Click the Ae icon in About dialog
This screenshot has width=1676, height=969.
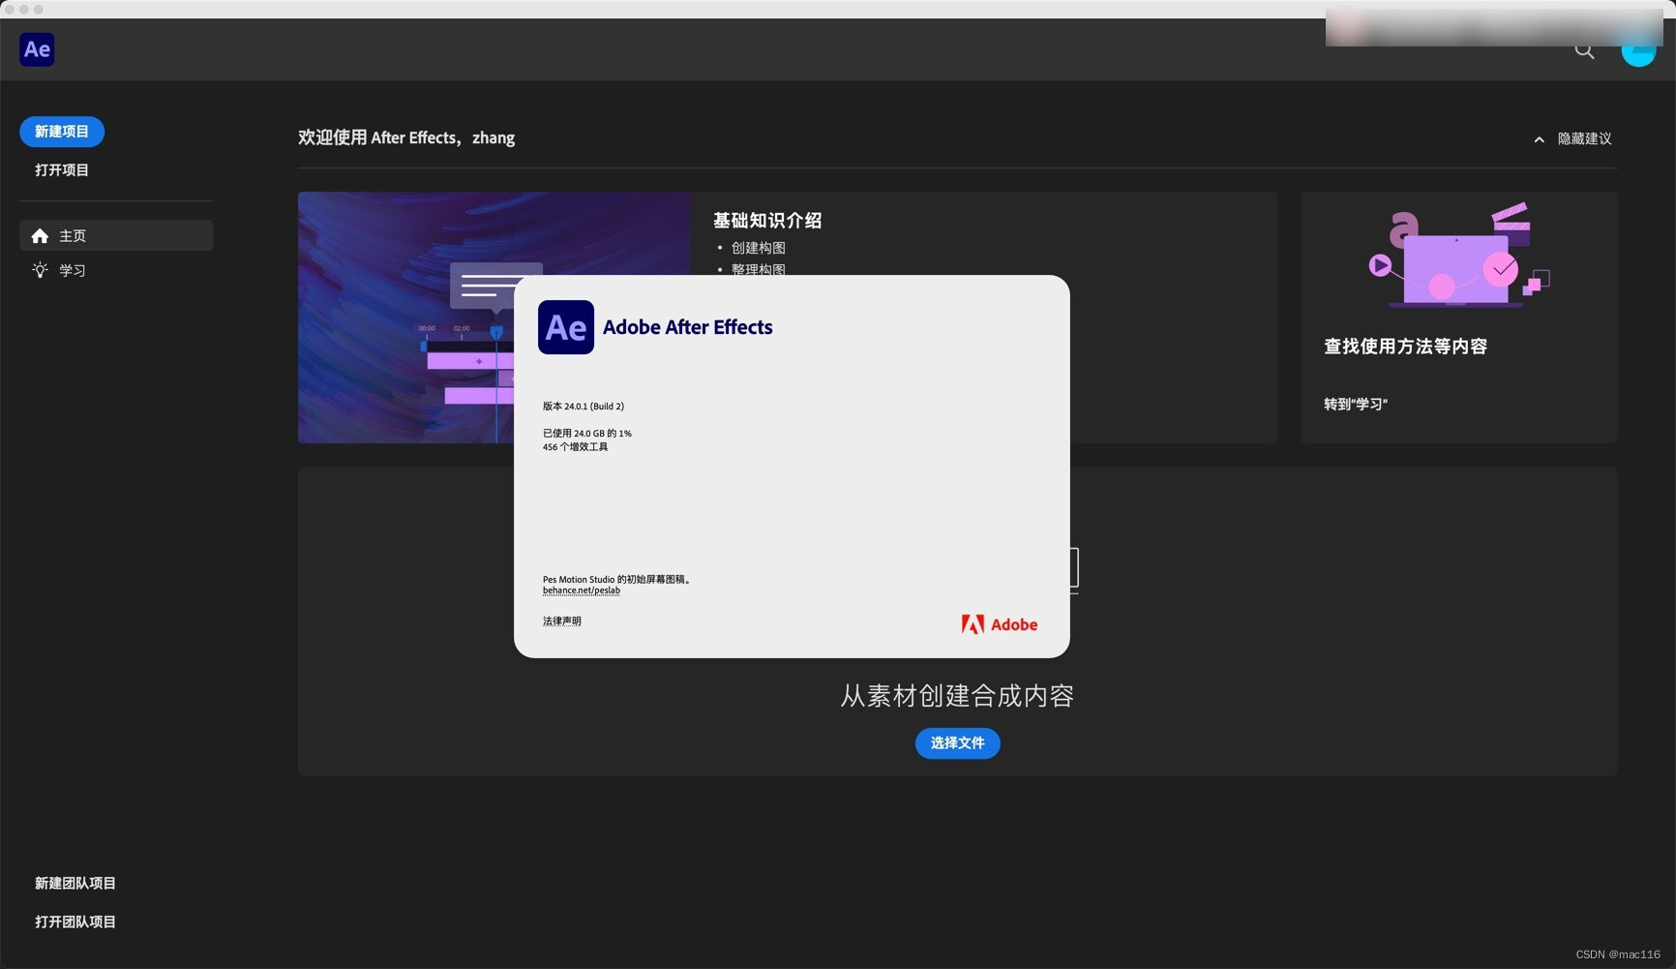pyautogui.click(x=566, y=327)
